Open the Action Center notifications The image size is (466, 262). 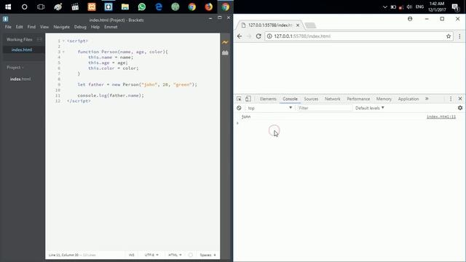click(456, 7)
